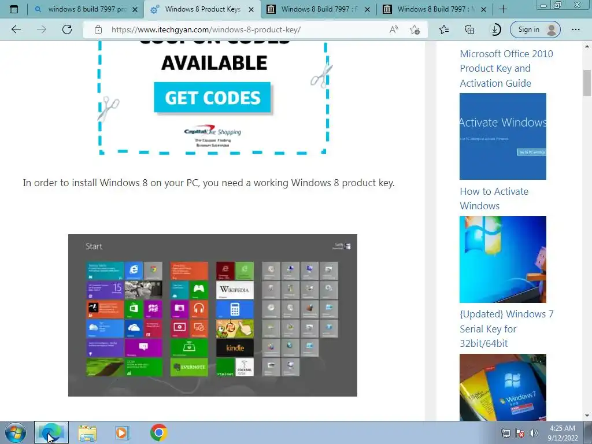Click the GET CODES button
Image resolution: width=592 pixels, height=444 pixels.
(x=212, y=97)
